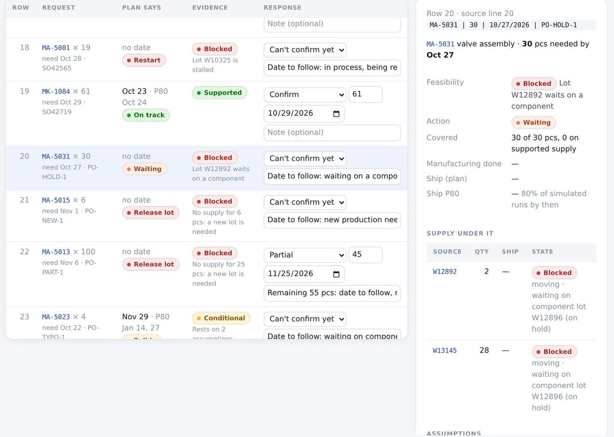Click text '30 of 30 pcs, 0 on supported supply'

coord(544,143)
